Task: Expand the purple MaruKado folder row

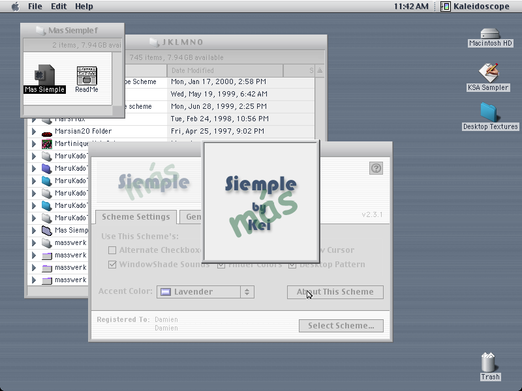Action: click(x=34, y=169)
